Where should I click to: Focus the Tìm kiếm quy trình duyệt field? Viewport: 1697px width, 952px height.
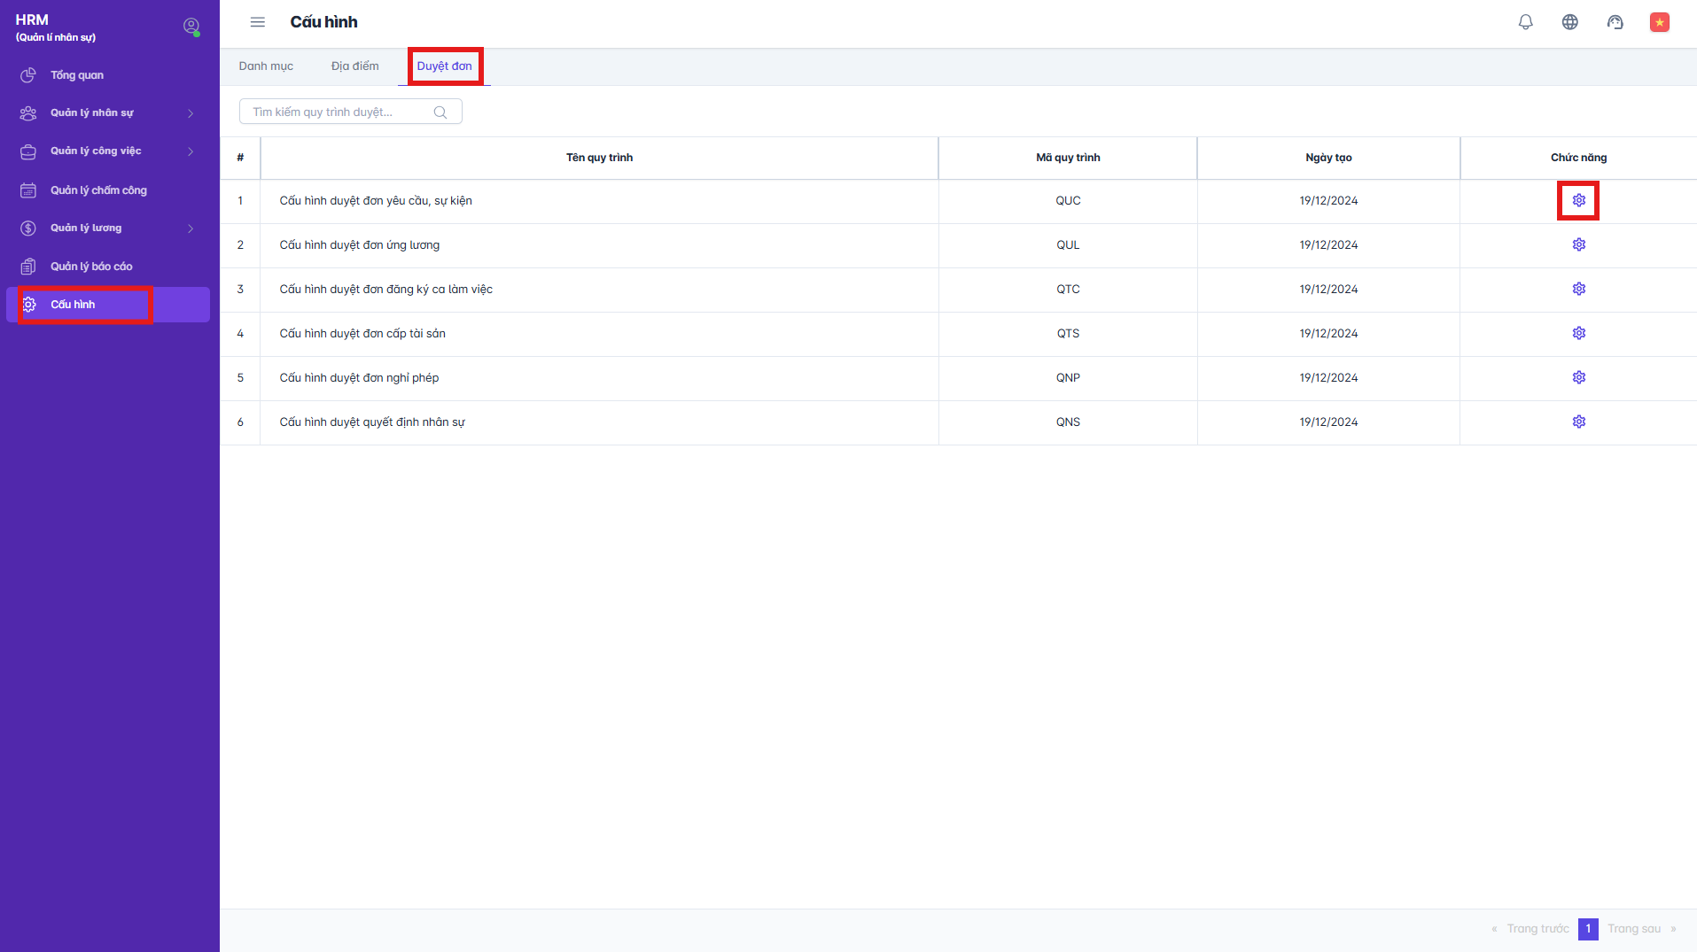tap(337, 112)
